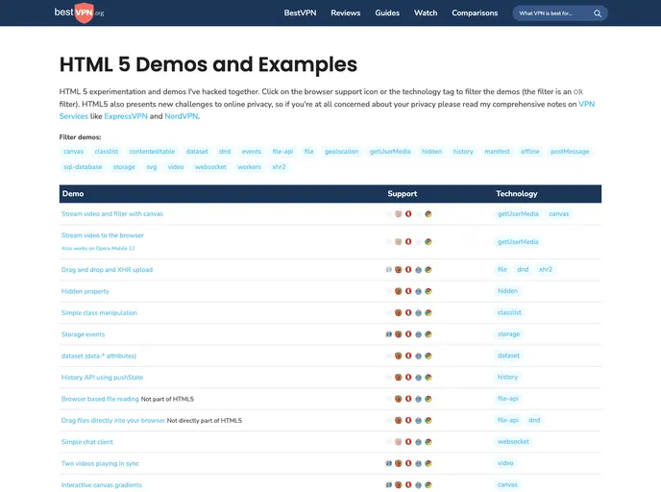Image resolution: width=661 pixels, height=492 pixels.
Task: Click the search magnifier icon
Action: (598, 13)
